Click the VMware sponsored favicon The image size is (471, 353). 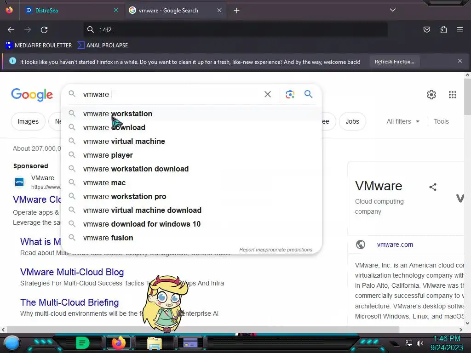[19, 182]
